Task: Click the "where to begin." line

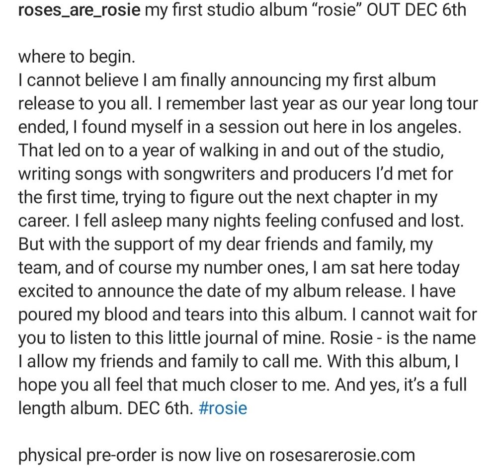Action: [77, 57]
